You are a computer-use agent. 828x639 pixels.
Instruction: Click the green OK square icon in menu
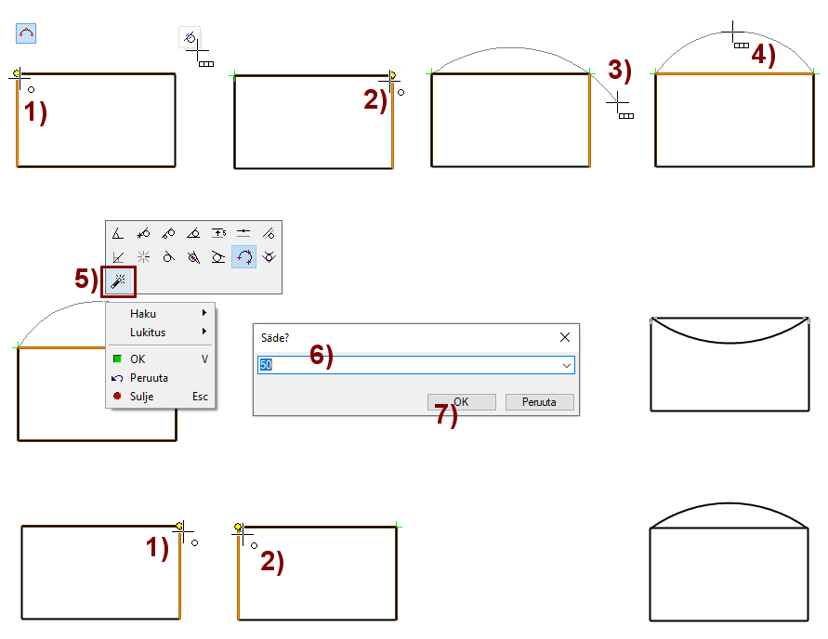coord(117,359)
